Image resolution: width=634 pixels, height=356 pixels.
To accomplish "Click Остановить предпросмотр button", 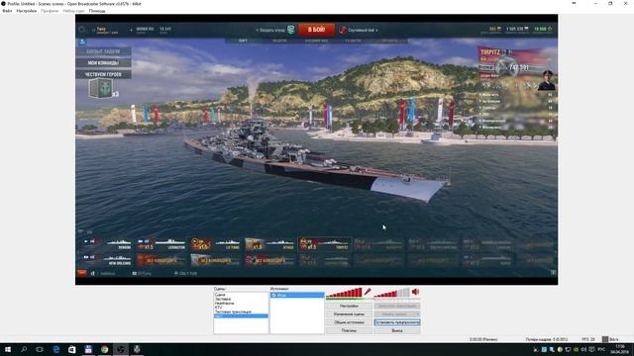I will [x=397, y=322].
